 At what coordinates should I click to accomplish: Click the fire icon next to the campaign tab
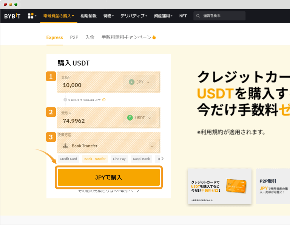point(154,37)
